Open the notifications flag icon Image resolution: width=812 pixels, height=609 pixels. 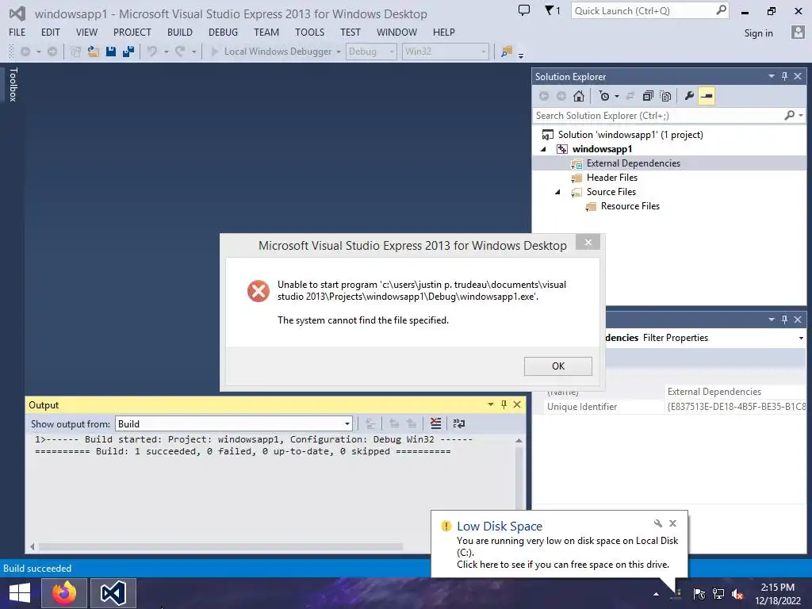pos(552,10)
